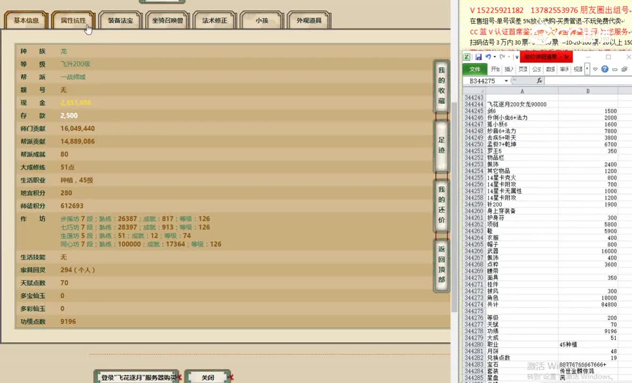Open the Excel 文件 File tab
Image resolution: width=632 pixels, height=383 pixels.
pos(475,69)
